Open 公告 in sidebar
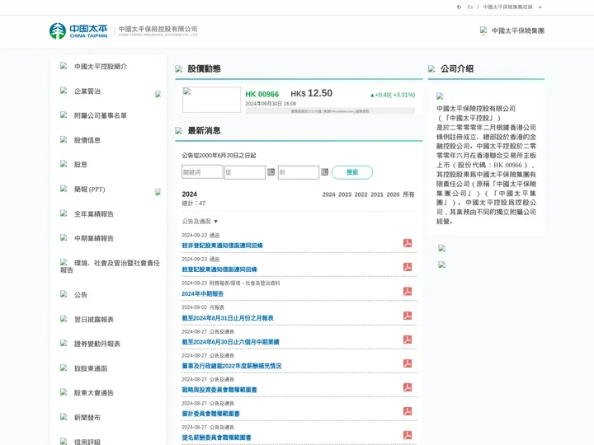 pos(81,295)
